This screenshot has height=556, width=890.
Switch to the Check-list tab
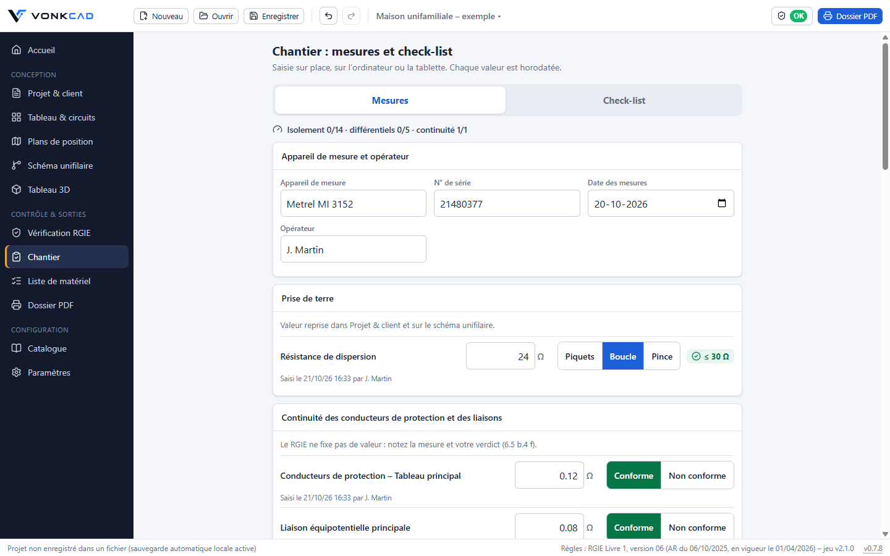624,100
